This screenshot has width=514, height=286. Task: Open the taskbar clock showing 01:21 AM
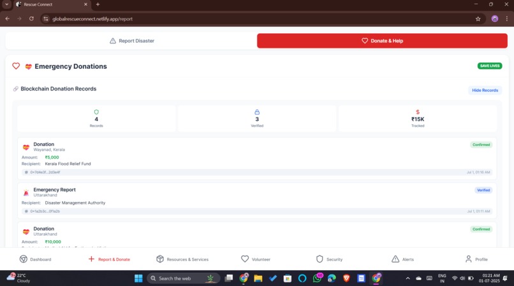489,278
